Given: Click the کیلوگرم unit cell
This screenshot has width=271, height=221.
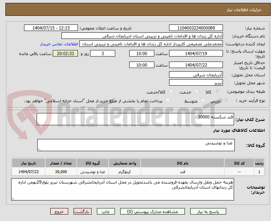Looking at the screenshot, I should 125,172.
